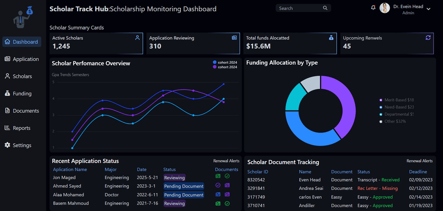Image resolution: width=443 pixels, height=211 pixels.
Task: Expand the Dr. Evein Head profile dropdown
Action: click(428, 9)
